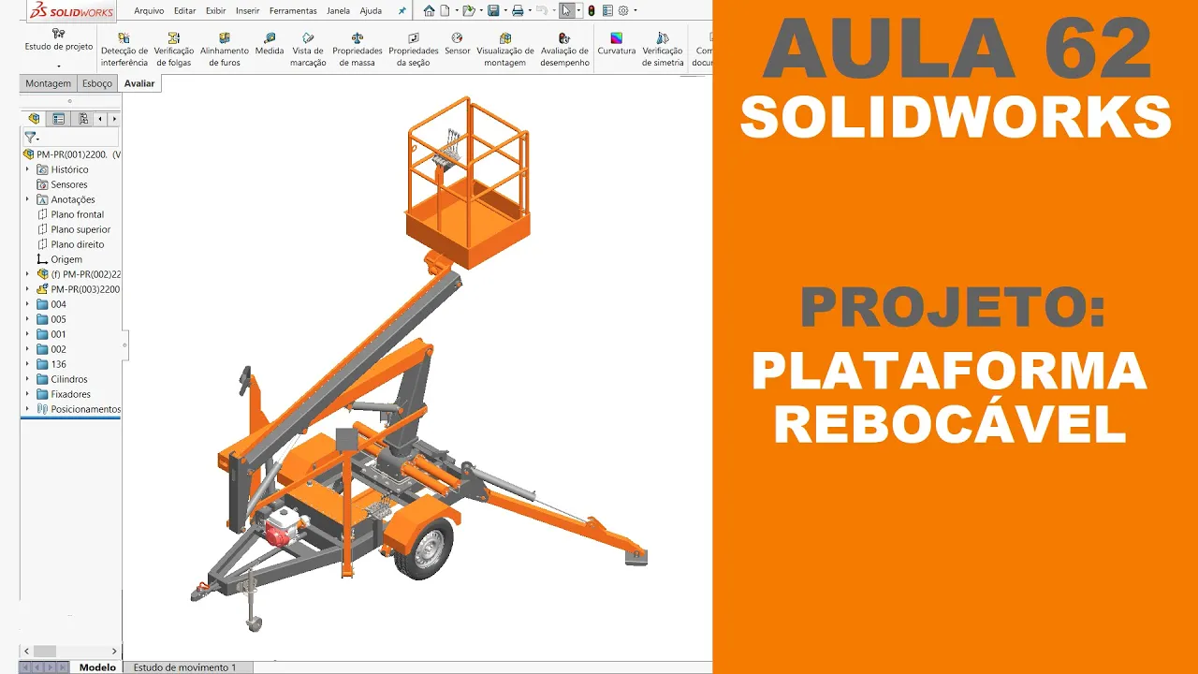Screen dimensions: 1198x674
Task: Save the document with floppy icon
Action: (493, 11)
